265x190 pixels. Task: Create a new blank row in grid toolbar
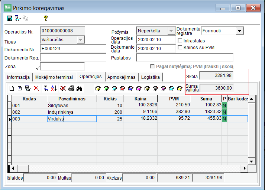pos(12,88)
